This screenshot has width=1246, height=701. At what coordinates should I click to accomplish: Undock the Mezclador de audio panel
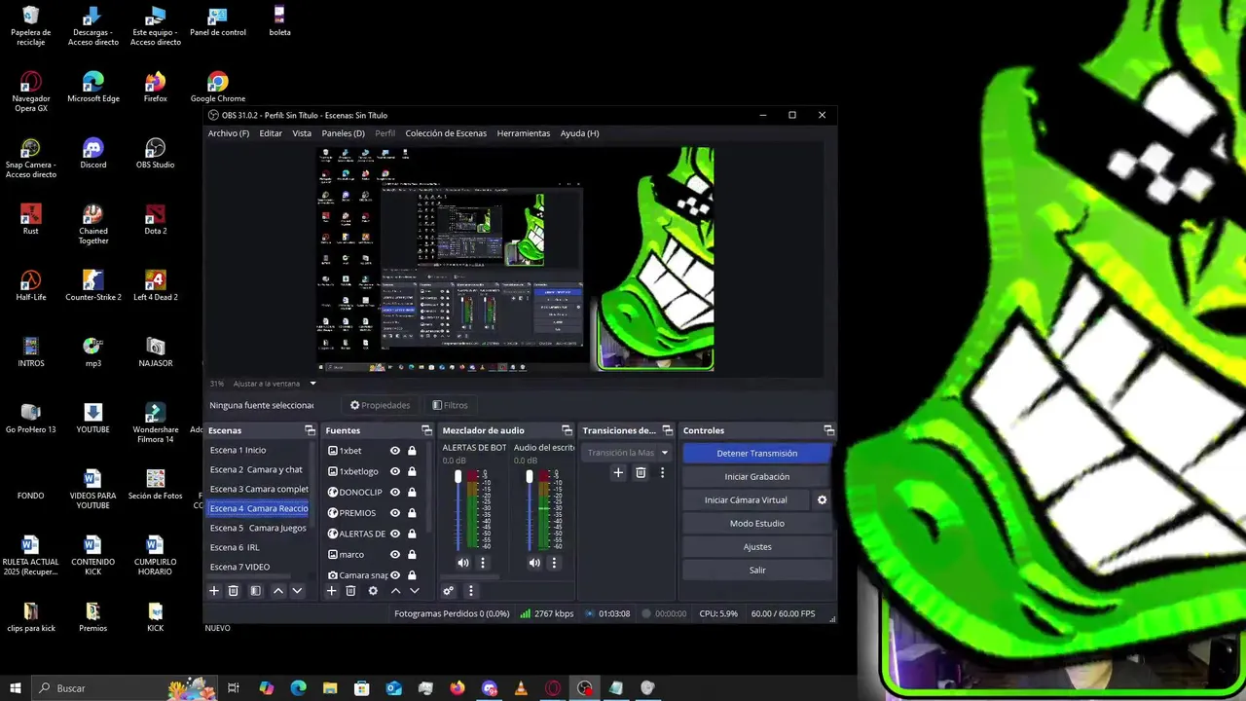[567, 430]
